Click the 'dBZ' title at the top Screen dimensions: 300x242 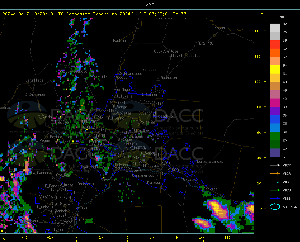coord(150,5)
